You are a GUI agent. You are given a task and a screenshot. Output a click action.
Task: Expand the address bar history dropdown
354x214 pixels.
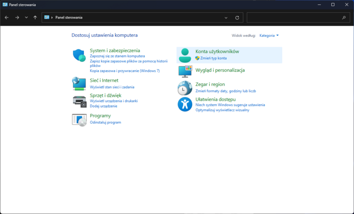pyautogui.click(x=226, y=17)
